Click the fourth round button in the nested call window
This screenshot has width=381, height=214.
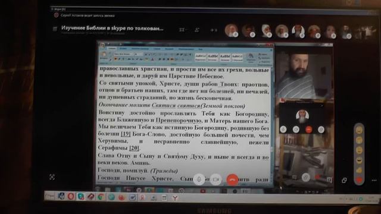click(321, 130)
